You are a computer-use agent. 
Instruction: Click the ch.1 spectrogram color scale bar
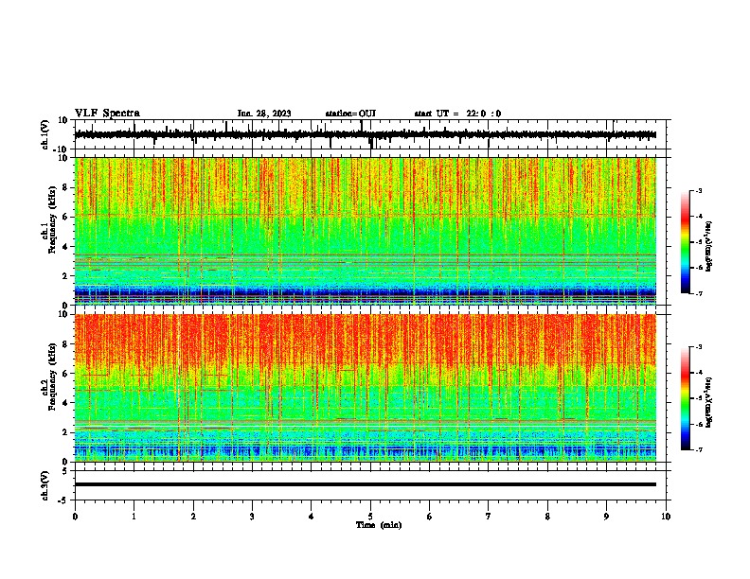click(685, 242)
